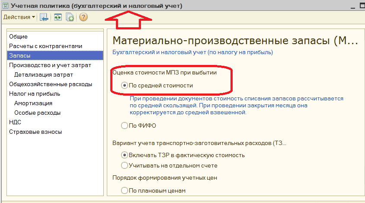Open the НДС section
Screen dimensions: 365x203
coord(55,122)
